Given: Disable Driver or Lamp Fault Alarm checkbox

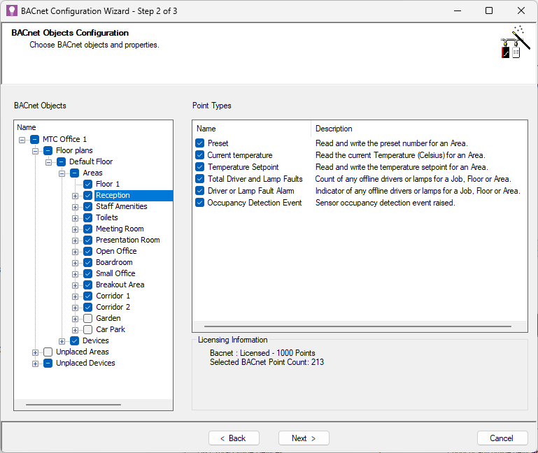Looking at the screenshot, I should click(199, 191).
